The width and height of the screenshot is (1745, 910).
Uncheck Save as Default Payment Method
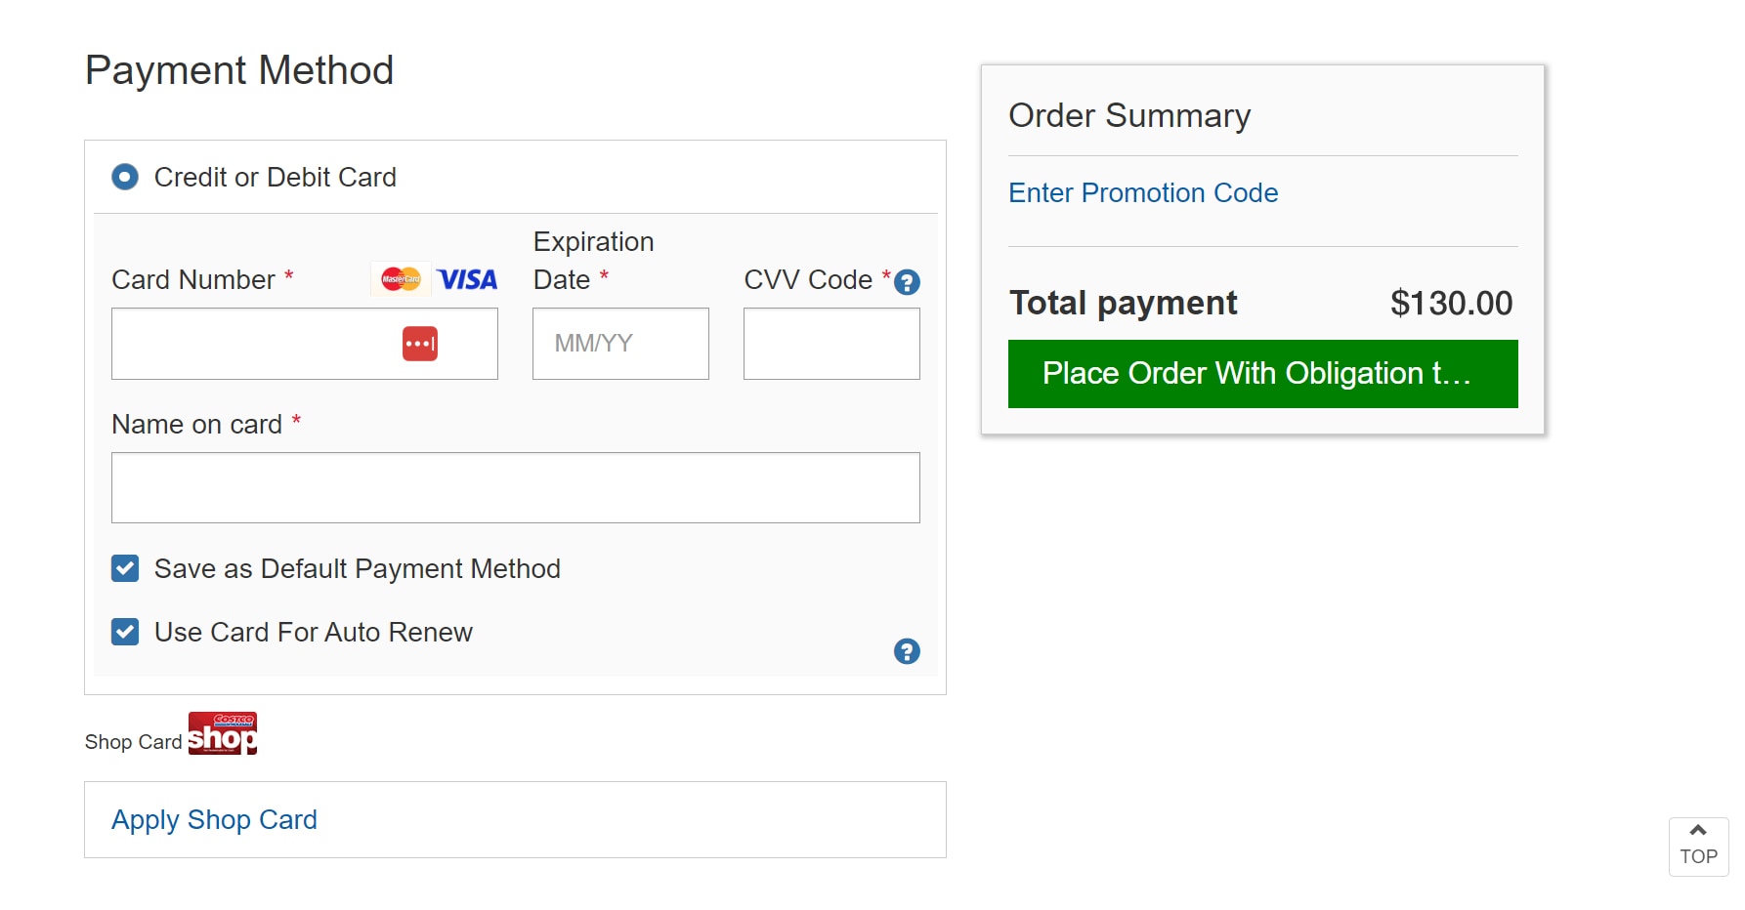[125, 568]
